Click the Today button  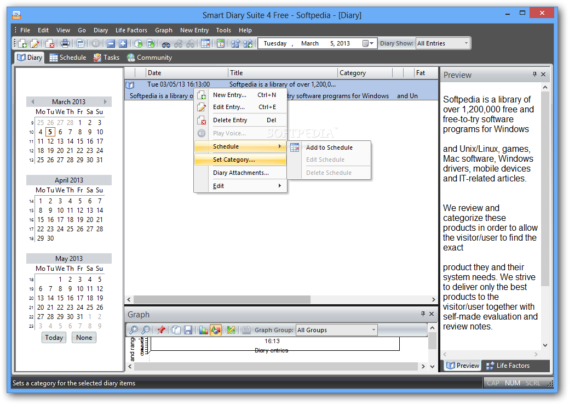(x=54, y=338)
